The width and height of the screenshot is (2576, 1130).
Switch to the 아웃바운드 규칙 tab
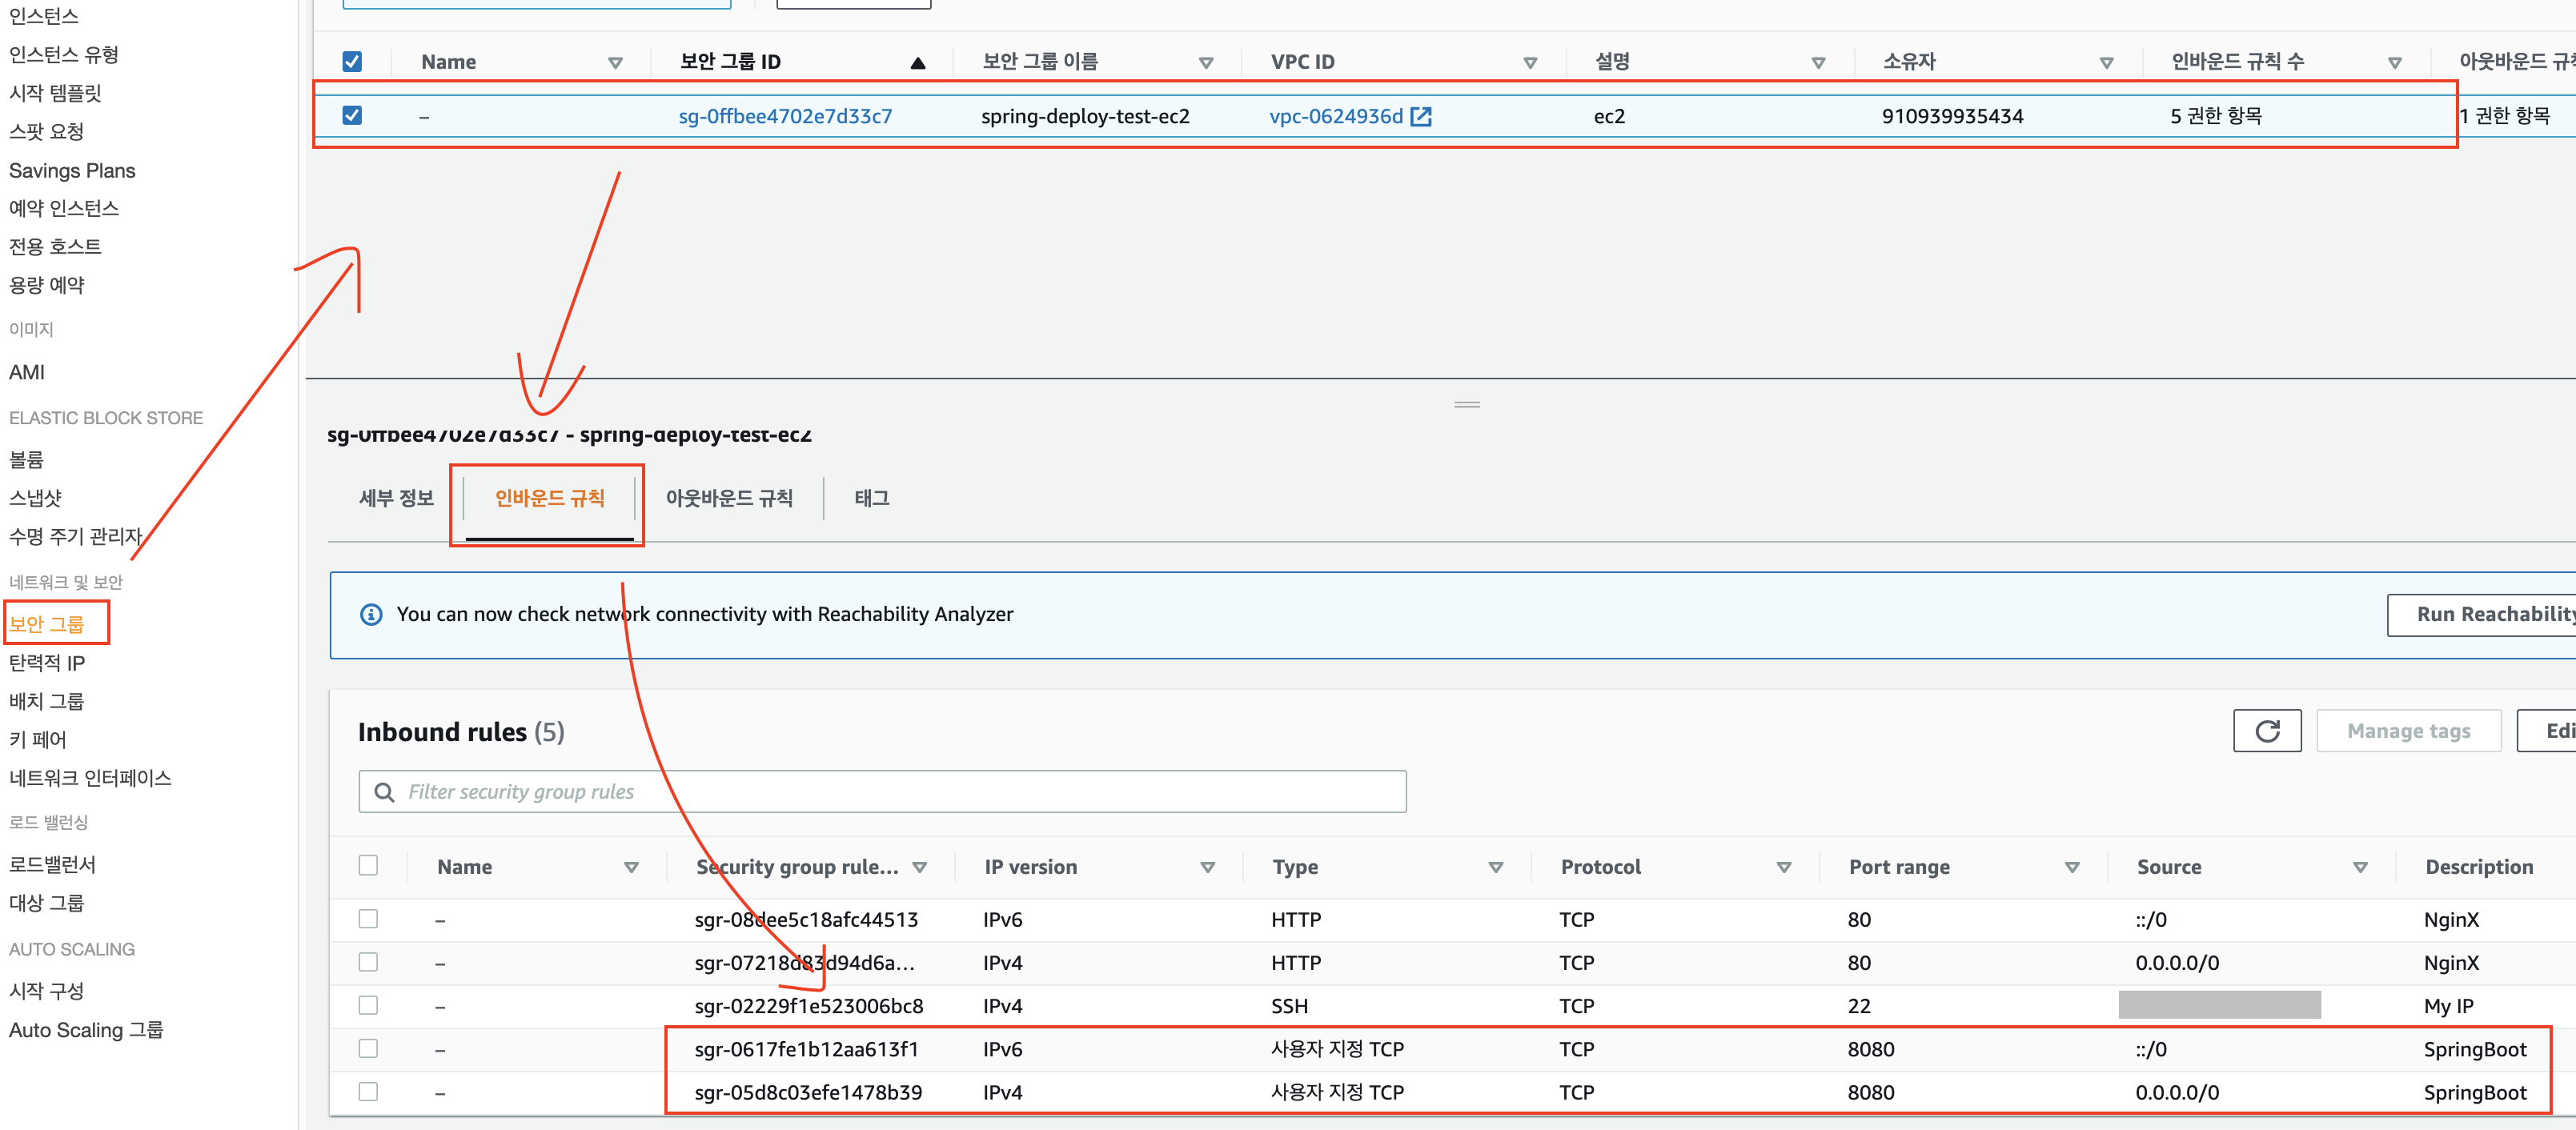[x=729, y=498]
